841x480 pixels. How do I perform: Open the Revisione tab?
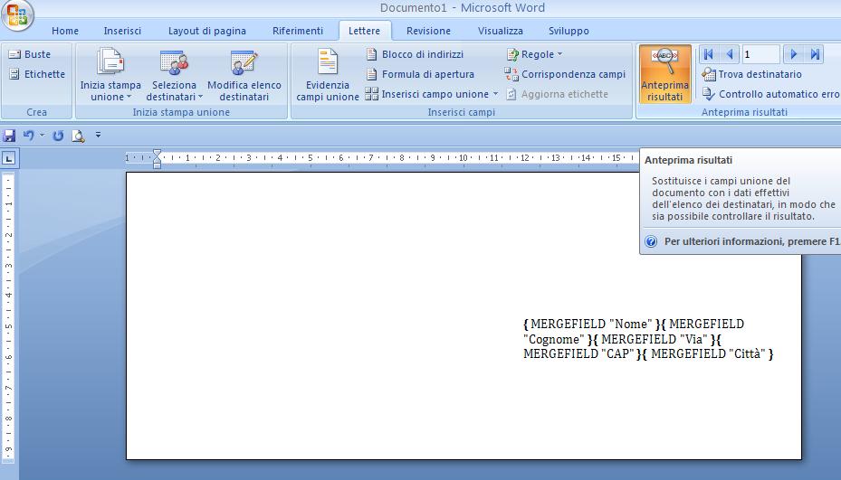tap(428, 31)
